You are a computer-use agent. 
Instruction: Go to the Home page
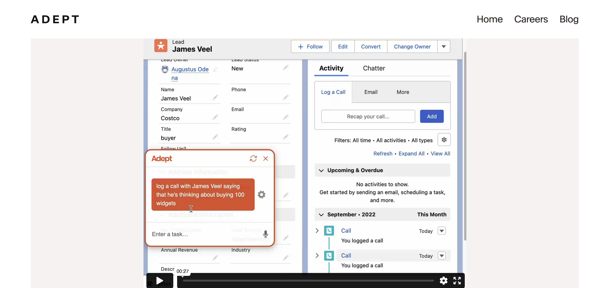pos(490,19)
